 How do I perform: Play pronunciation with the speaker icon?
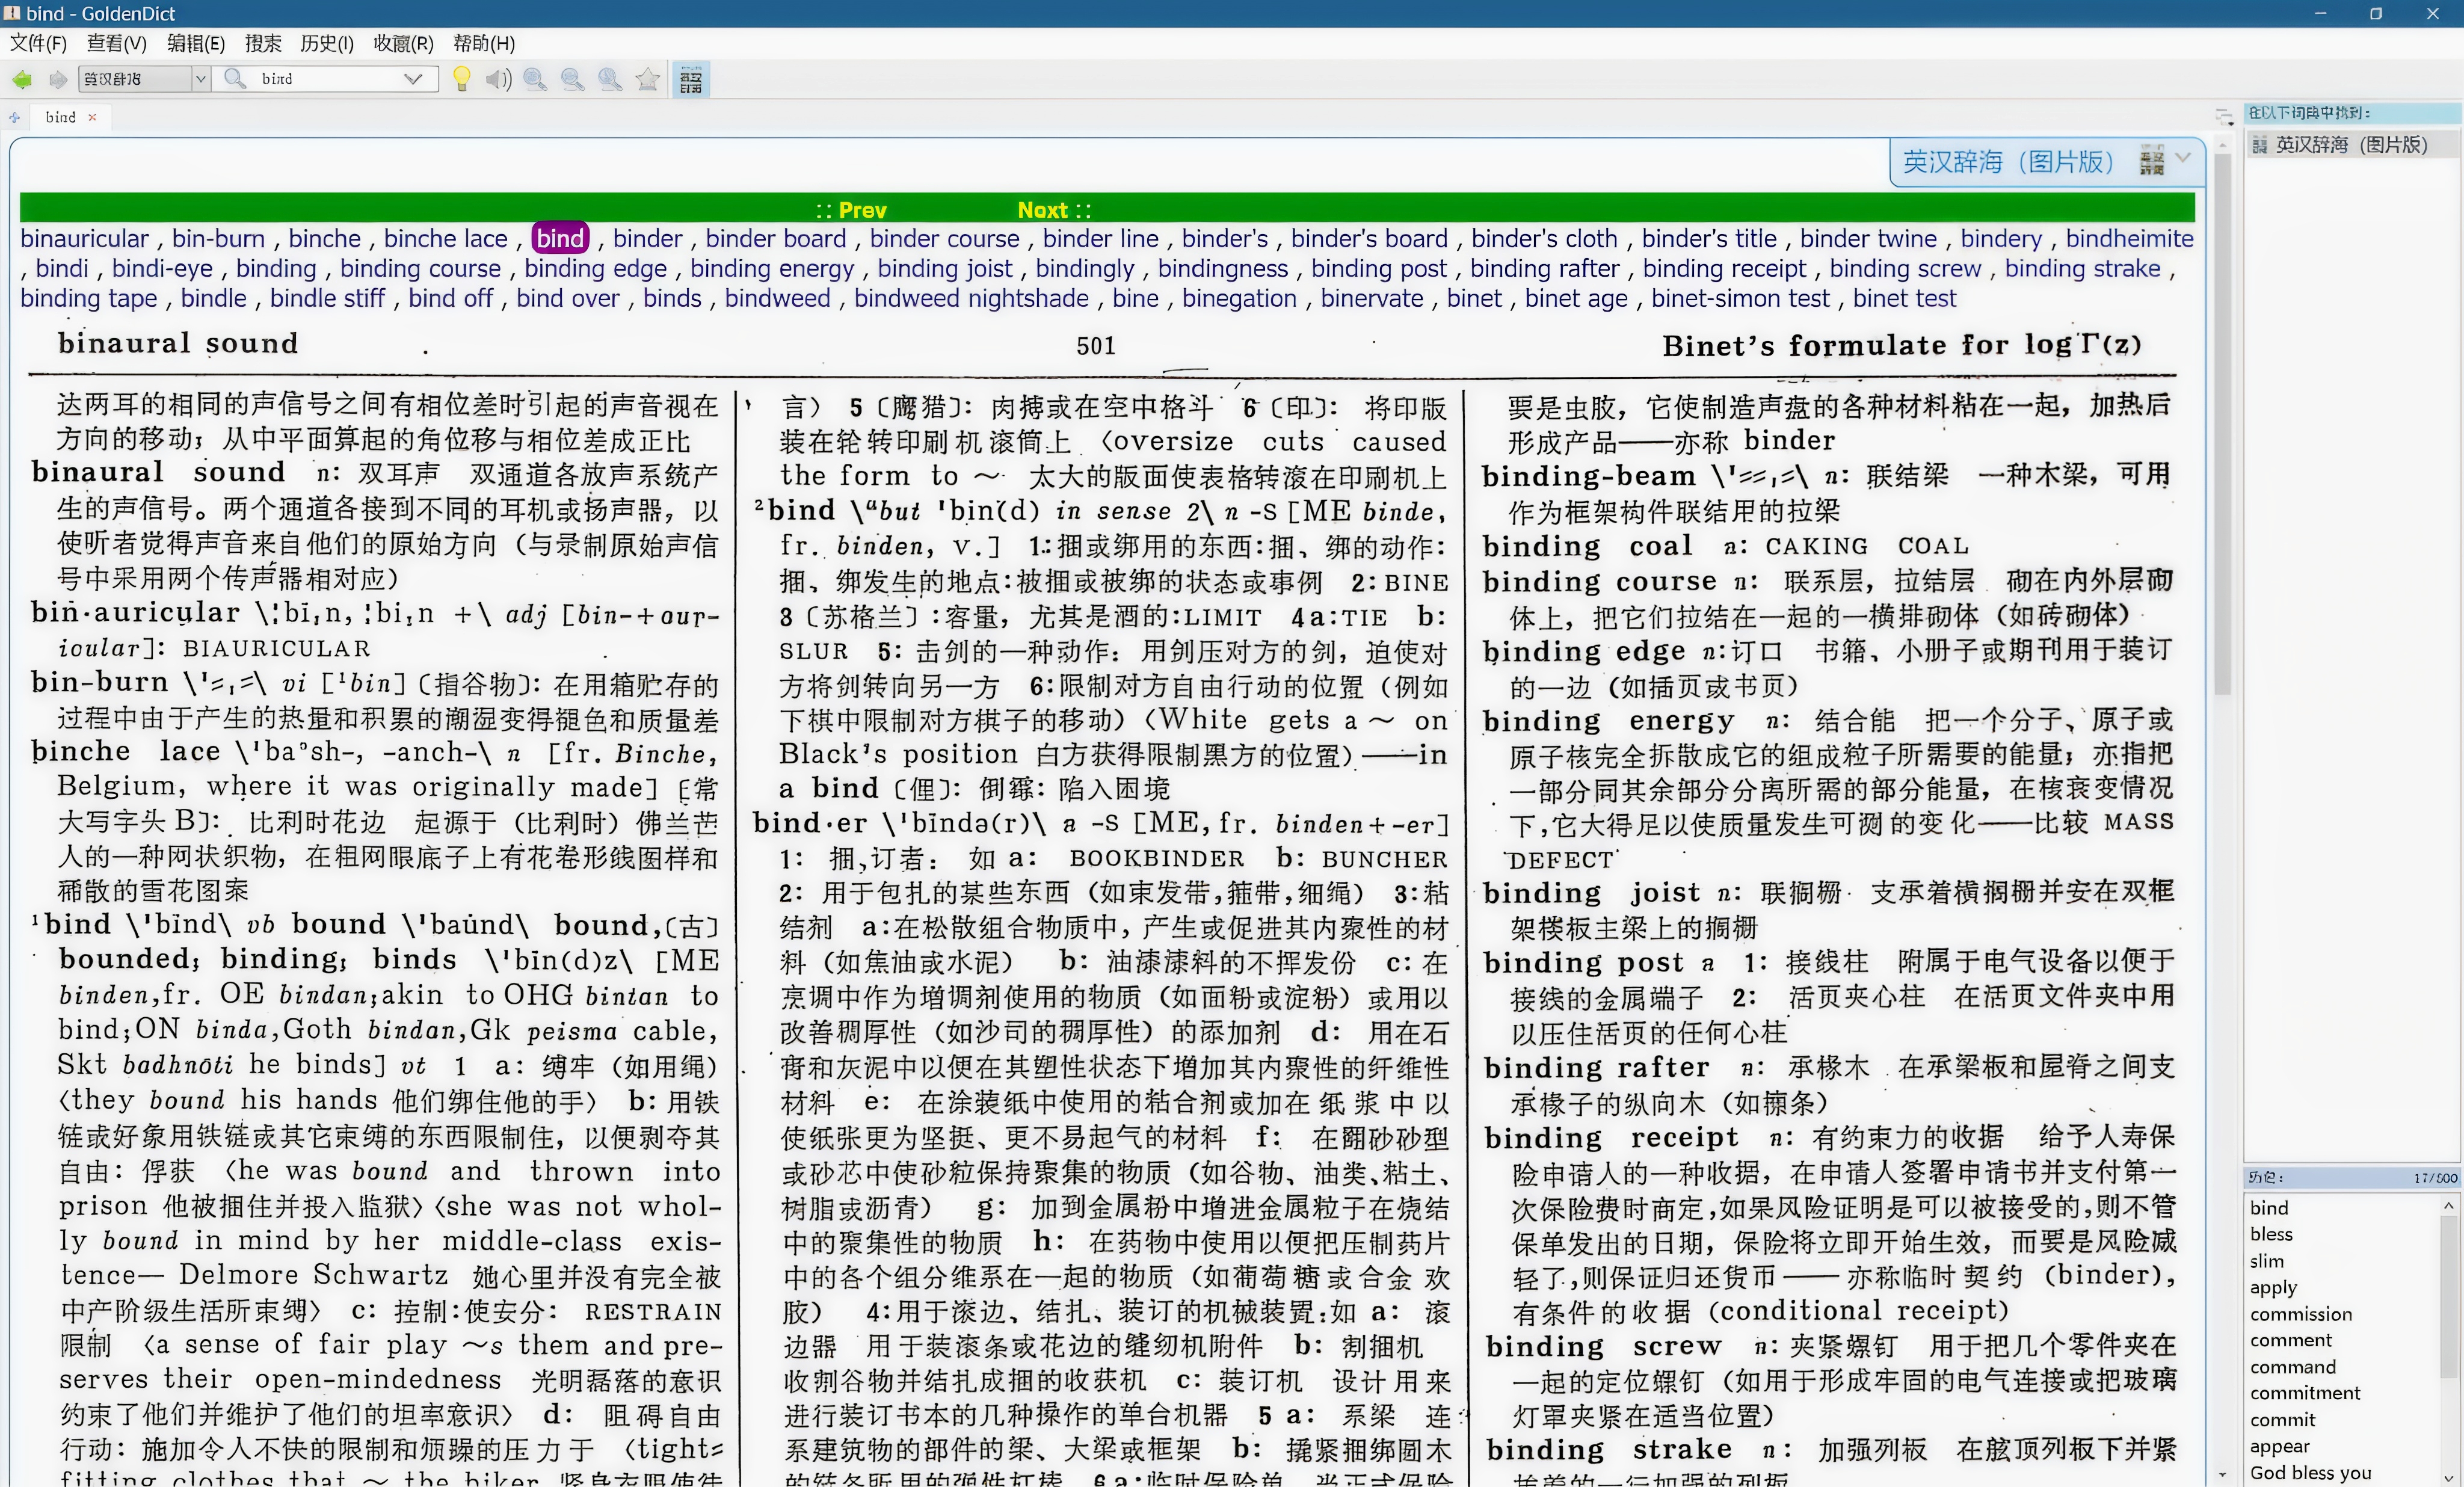tap(498, 79)
